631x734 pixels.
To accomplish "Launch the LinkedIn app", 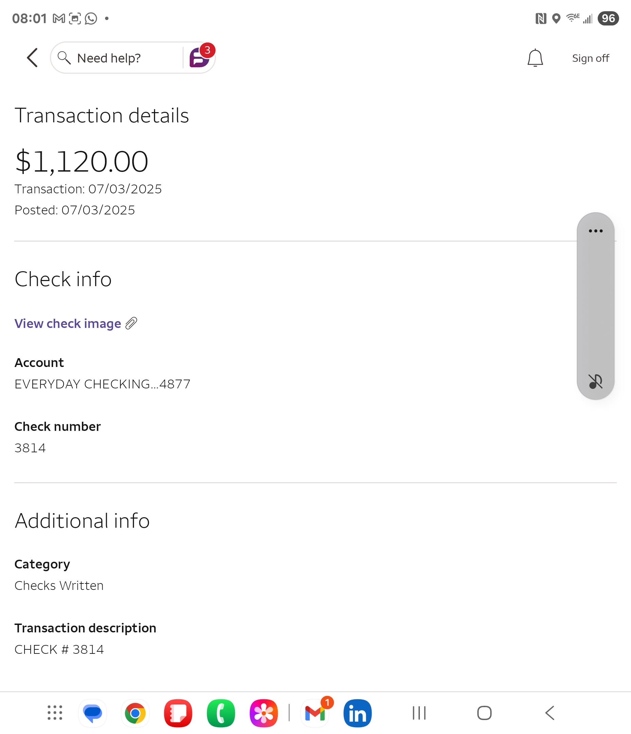I will tap(357, 713).
